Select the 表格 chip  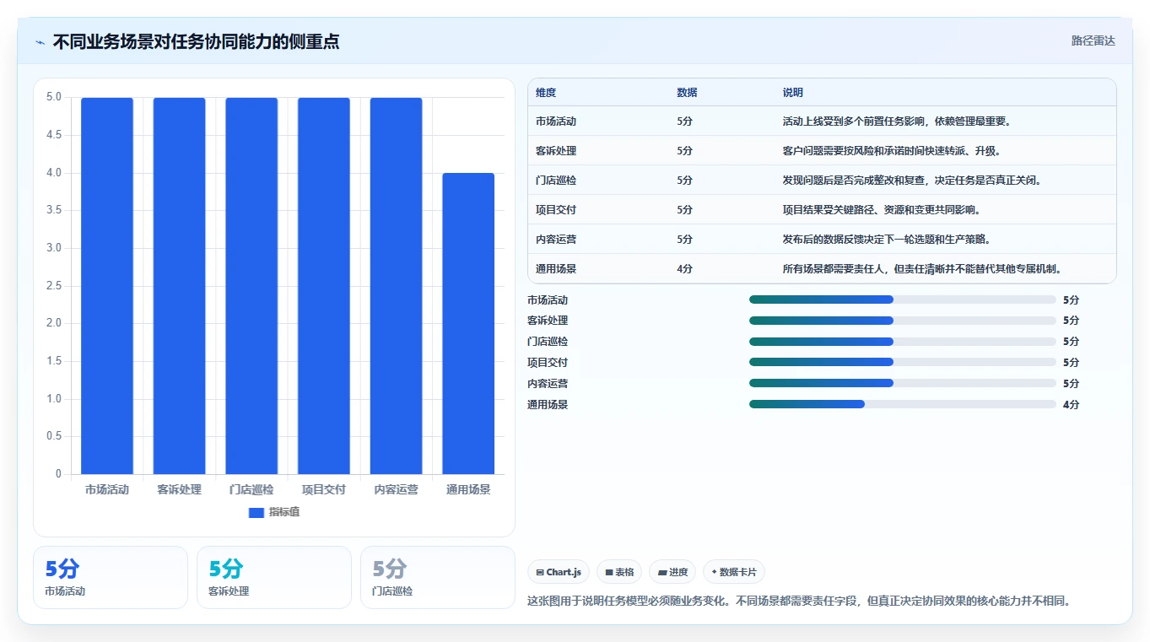(619, 572)
